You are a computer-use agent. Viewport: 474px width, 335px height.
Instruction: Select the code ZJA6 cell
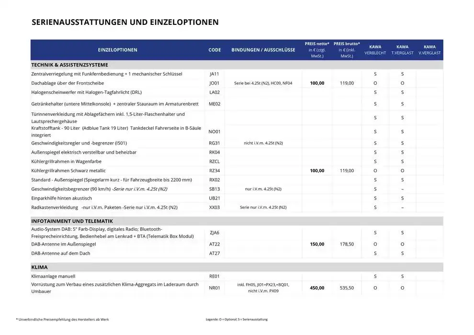214,233
